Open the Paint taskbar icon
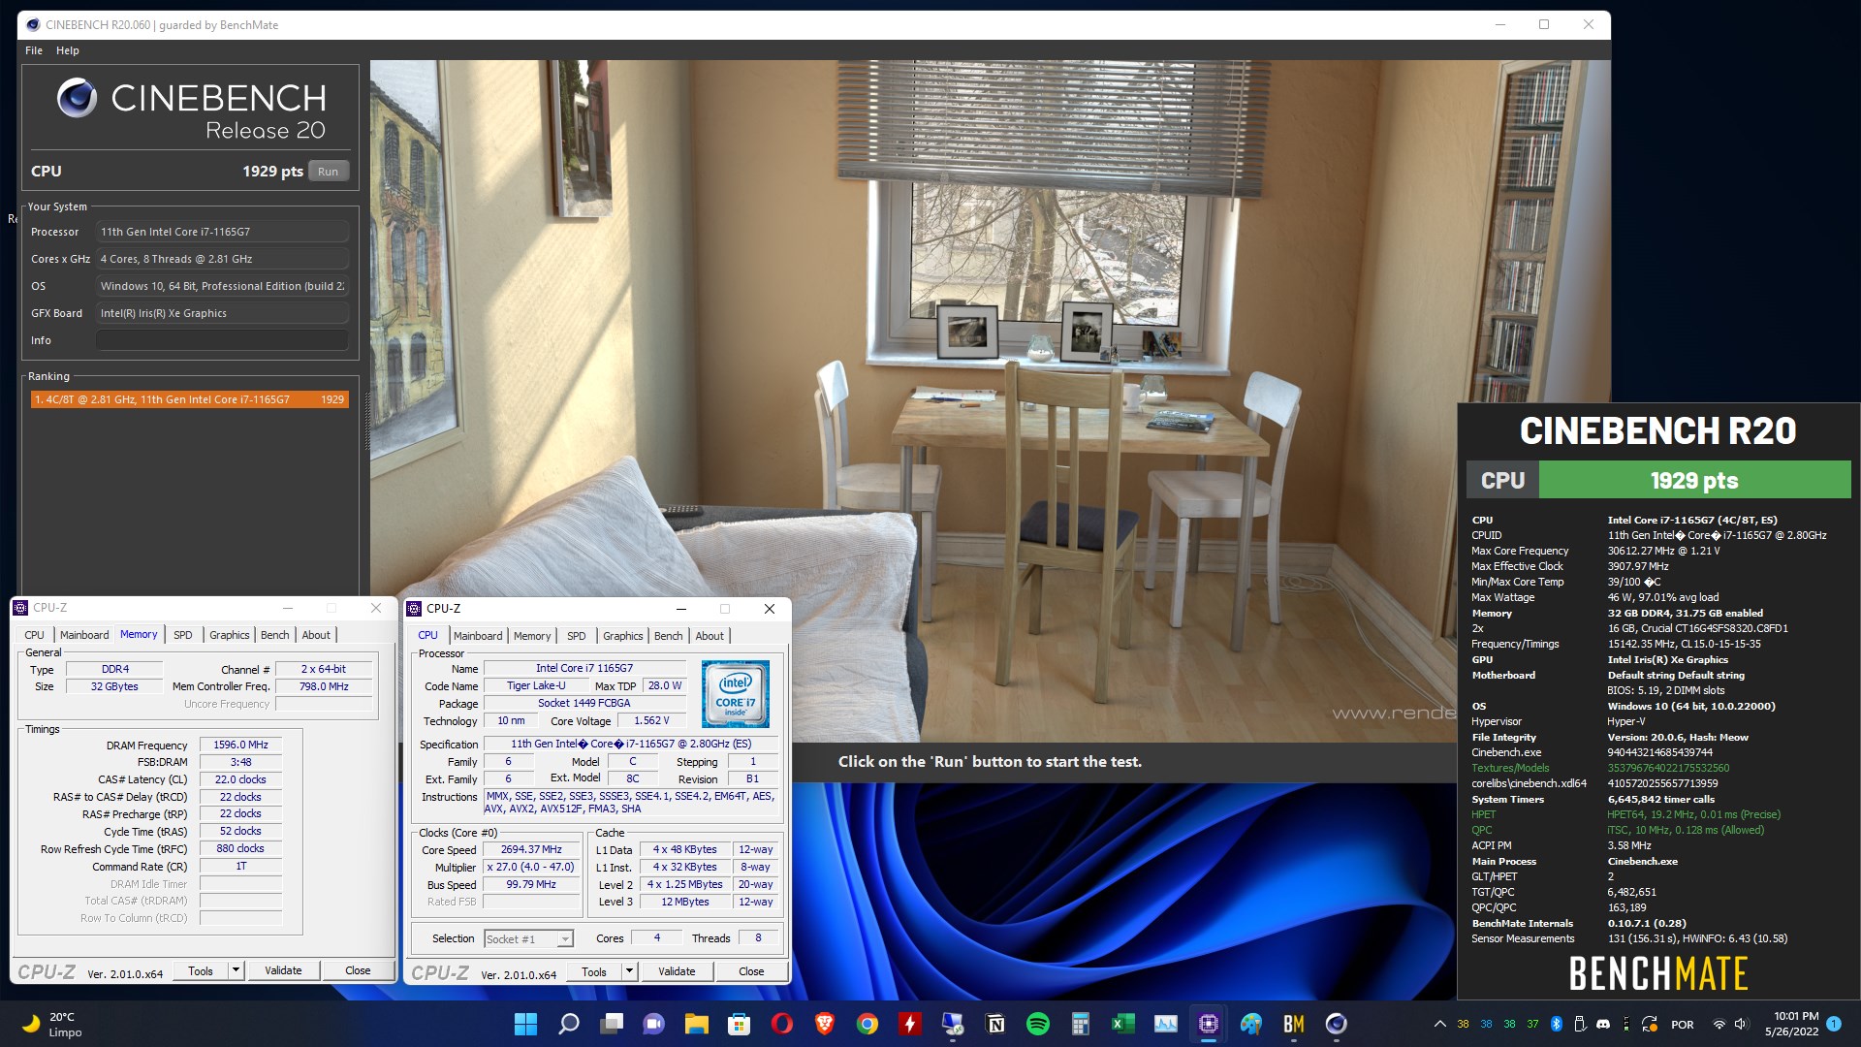The width and height of the screenshot is (1861, 1047). [1251, 1024]
